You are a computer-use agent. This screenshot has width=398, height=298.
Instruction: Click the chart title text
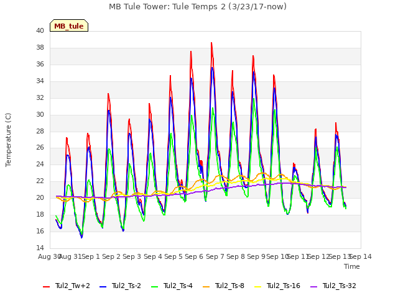(x=198, y=7)
